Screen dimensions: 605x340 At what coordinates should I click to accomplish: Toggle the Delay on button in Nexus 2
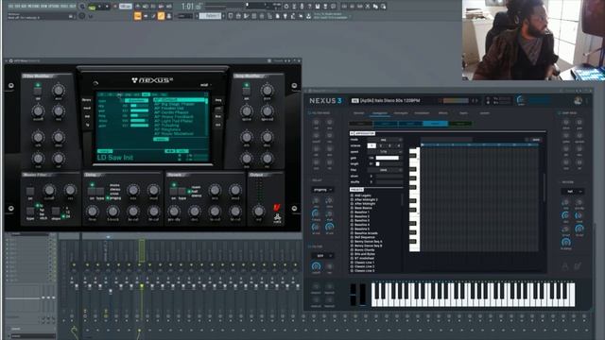[x=92, y=191]
